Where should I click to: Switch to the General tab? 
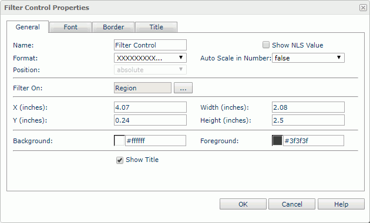28,27
